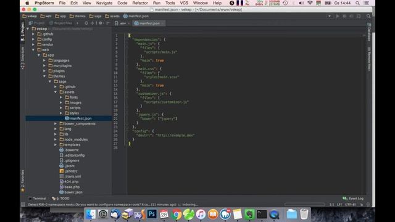Click the LF line separator status entry
Screen dimensions: 395x222
click(x=339, y=204)
